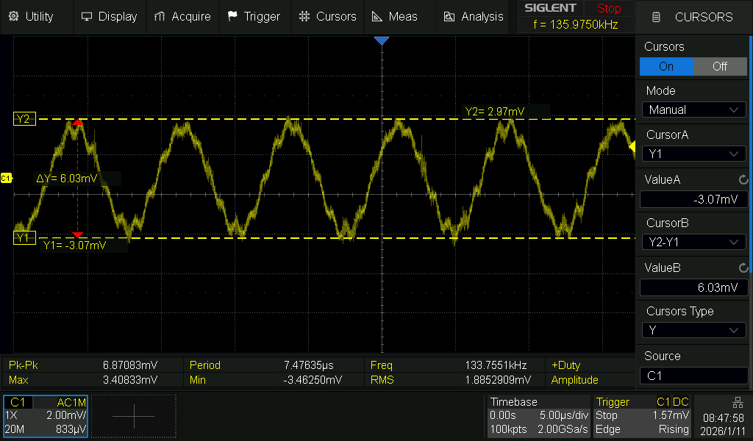Click the Y2= 2.97mV readout
Image resolution: width=753 pixels, height=441 pixels.
click(x=495, y=112)
